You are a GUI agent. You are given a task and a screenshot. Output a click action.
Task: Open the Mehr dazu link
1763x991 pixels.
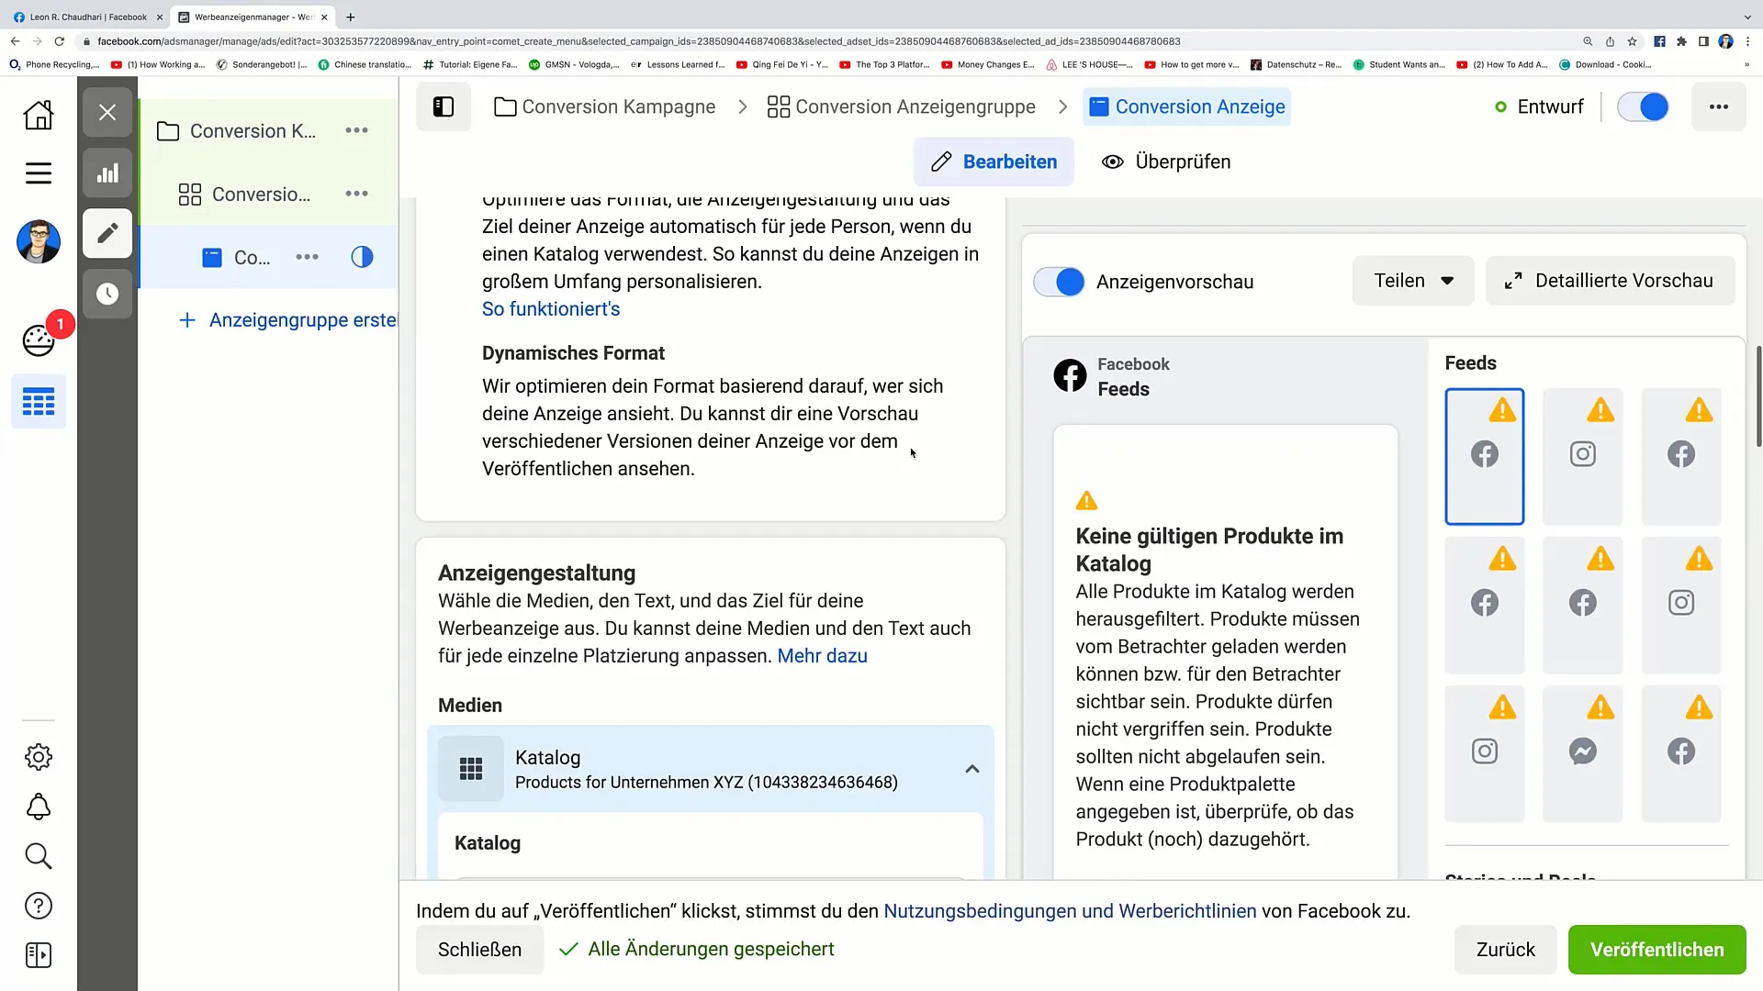click(x=822, y=656)
